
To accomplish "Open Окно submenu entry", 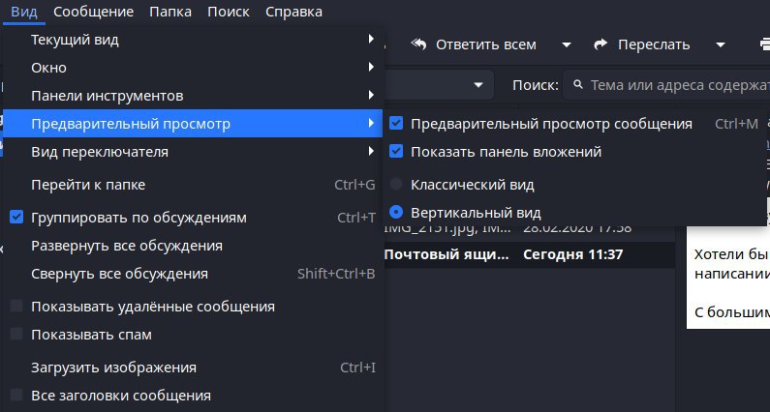I will [x=193, y=68].
